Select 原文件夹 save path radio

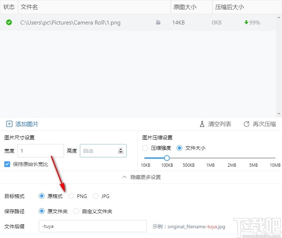click(x=42, y=211)
